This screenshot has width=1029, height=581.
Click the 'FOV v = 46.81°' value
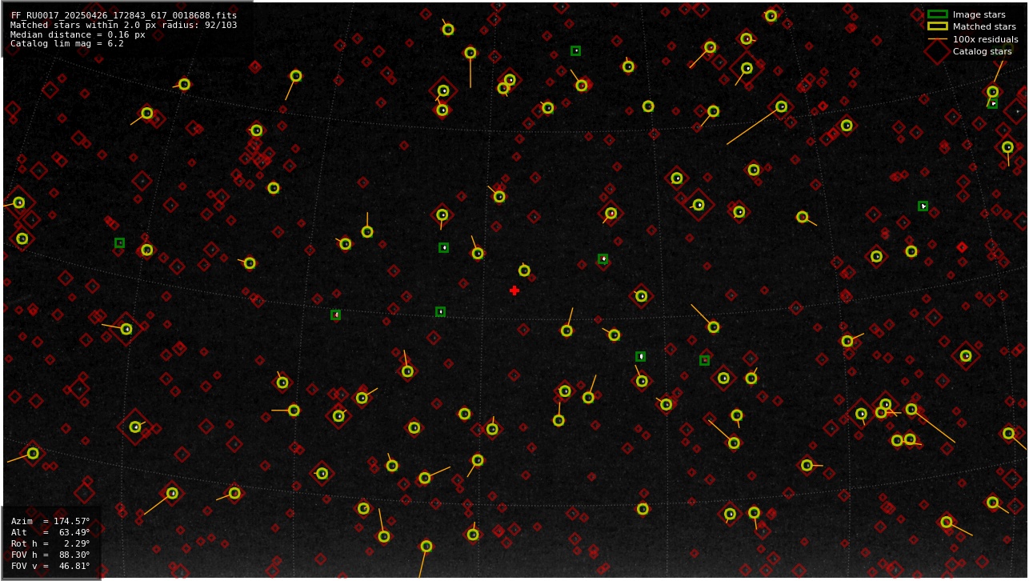[50, 566]
